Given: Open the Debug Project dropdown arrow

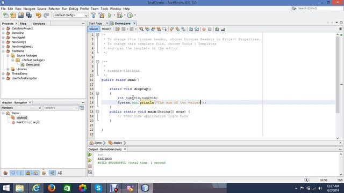Looking at the screenshot, I should tap(125, 16).
